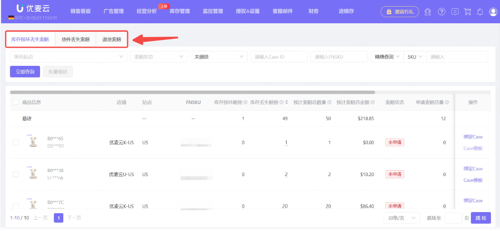
Task: Expand the 所有站点 site dropdown
Action: [68, 57]
